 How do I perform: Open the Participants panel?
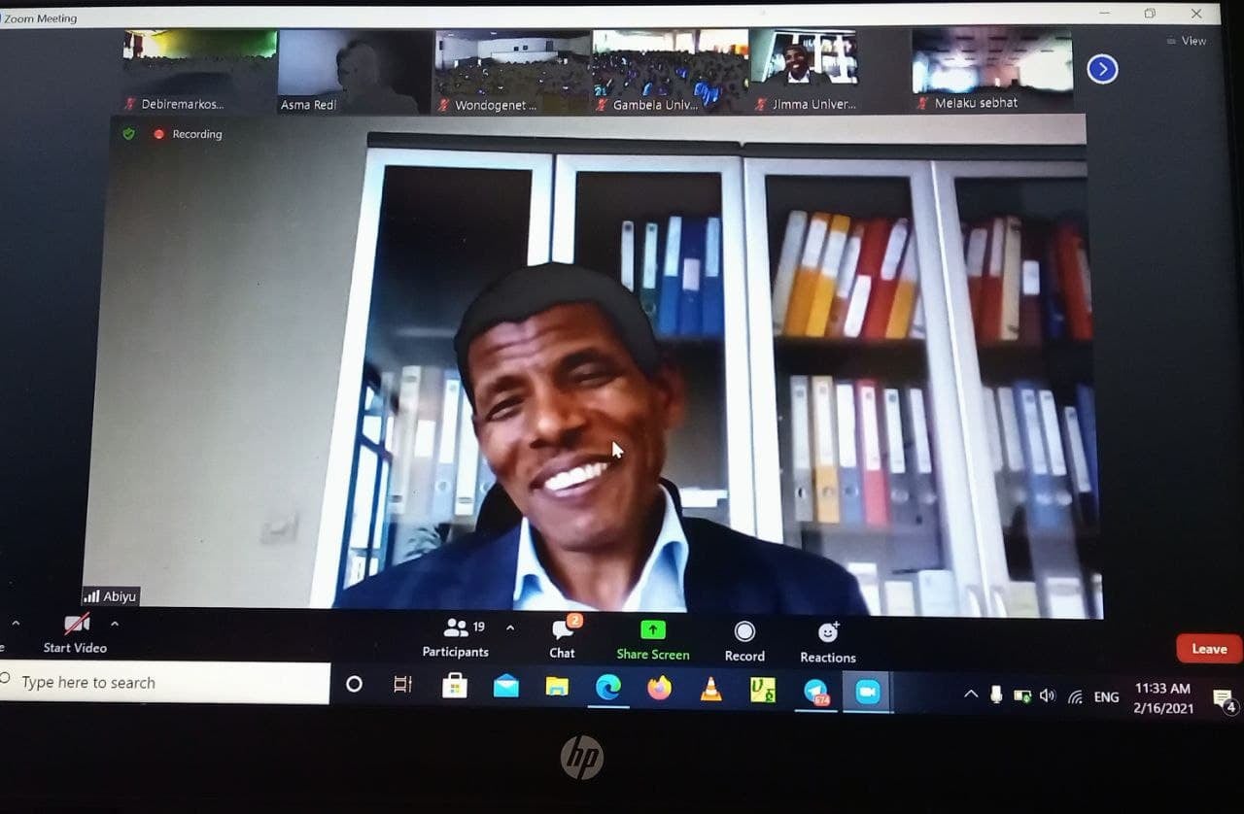(455, 637)
